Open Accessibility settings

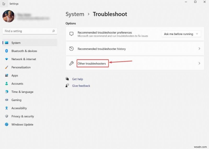pyautogui.click(x=30, y=108)
